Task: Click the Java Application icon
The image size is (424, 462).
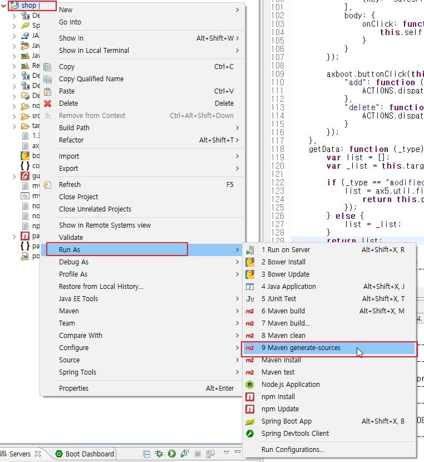Action: [250, 287]
